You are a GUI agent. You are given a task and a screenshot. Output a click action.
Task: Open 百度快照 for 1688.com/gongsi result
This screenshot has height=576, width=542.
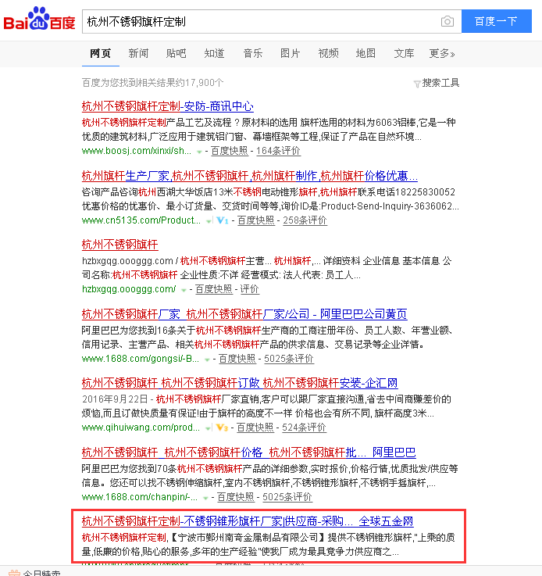[237, 359]
